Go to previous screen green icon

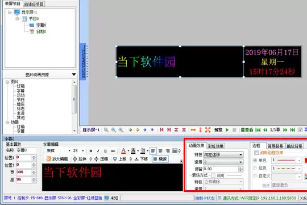(265, 130)
